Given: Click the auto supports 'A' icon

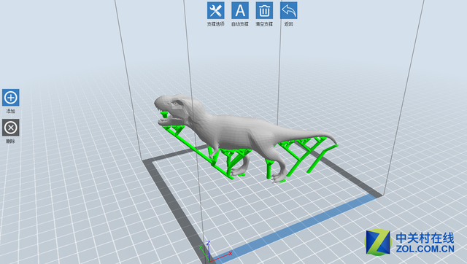Looking at the screenshot, I should (x=240, y=10).
